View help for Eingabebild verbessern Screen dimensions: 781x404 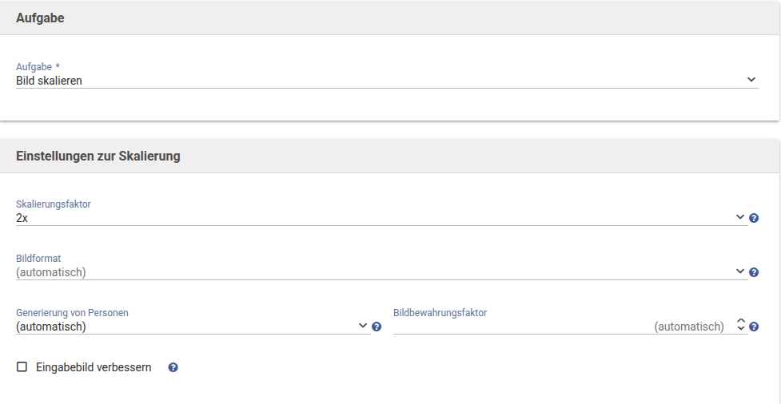pyautogui.click(x=173, y=368)
